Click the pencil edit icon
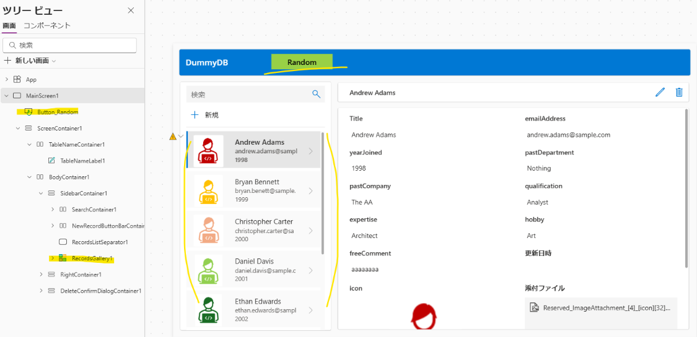The image size is (697, 337). coord(660,92)
